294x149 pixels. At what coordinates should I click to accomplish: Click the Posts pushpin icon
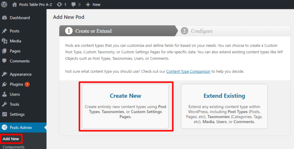(5, 31)
